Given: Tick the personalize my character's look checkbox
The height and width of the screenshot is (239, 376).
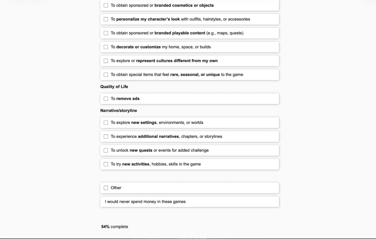Looking at the screenshot, I should [x=106, y=19].
